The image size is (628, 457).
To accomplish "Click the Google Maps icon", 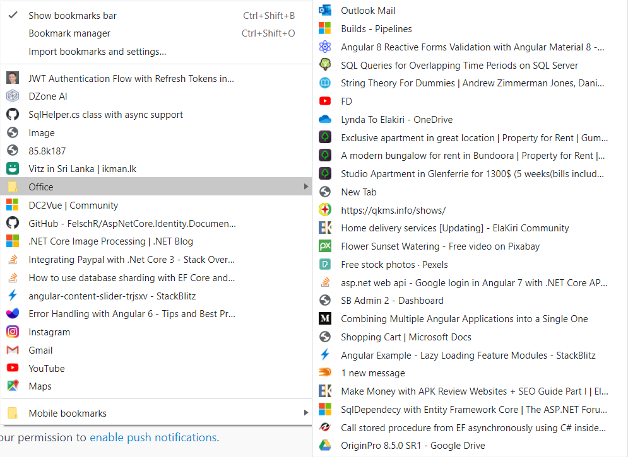I will [13, 386].
